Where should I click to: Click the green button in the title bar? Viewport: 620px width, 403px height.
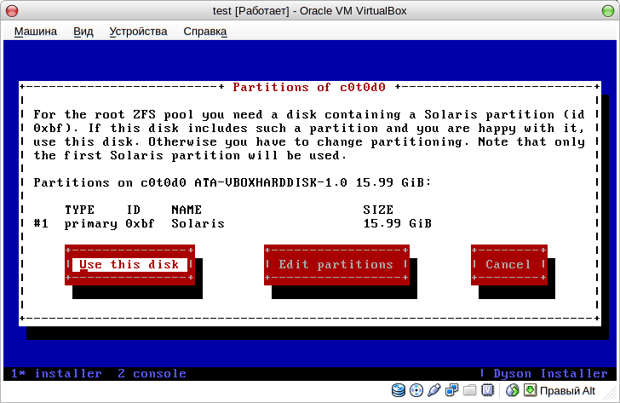click(608, 11)
